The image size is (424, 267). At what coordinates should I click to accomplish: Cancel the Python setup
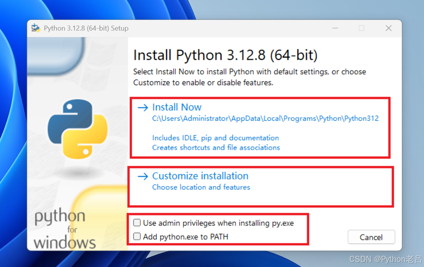(x=371, y=237)
